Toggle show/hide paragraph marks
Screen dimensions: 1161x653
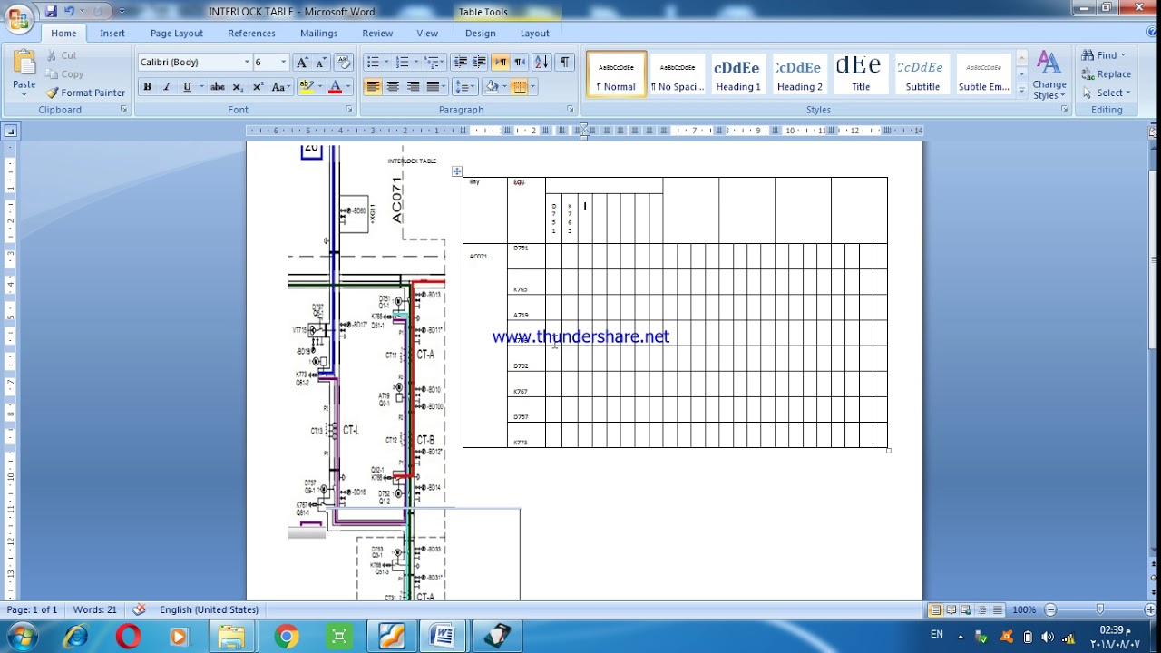click(564, 62)
